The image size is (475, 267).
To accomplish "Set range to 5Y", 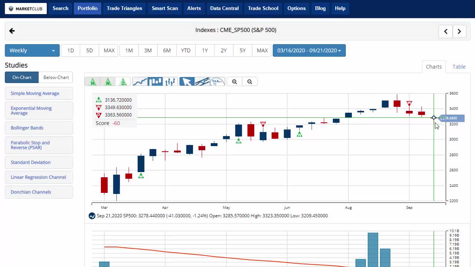I will pyautogui.click(x=243, y=50).
